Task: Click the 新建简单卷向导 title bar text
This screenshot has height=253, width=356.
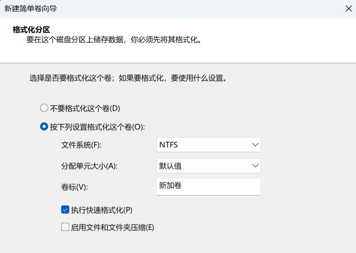Action: coord(31,9)
